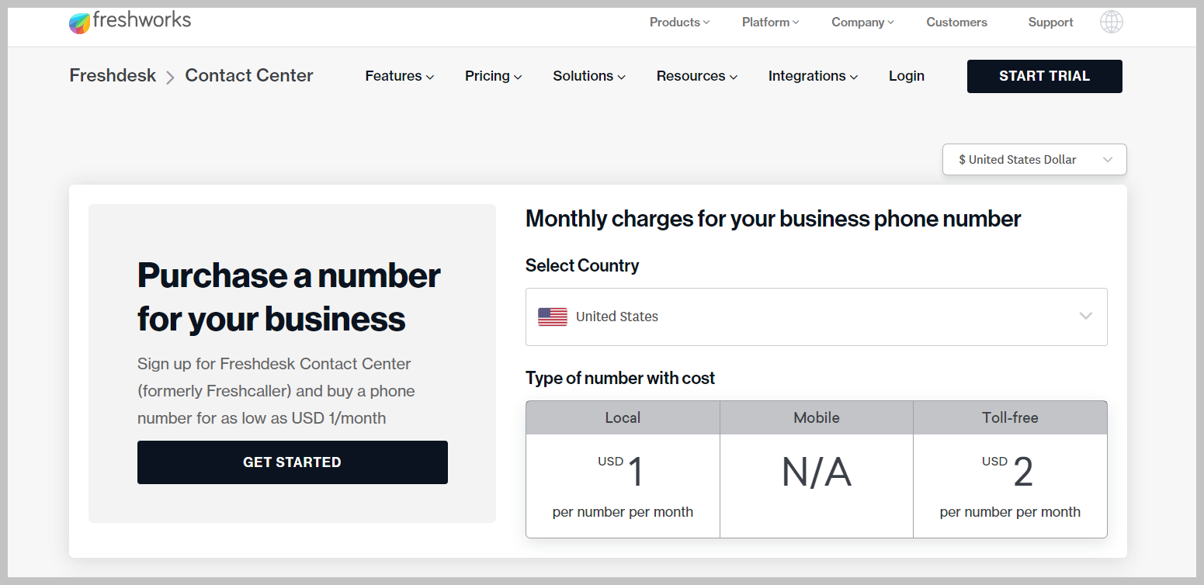Open the Support link
Image resolution: width=1204 pixels, height=585 pixels.
[1050, 22]
